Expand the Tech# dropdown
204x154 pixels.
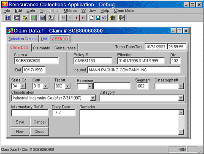(x=68, y=86)
